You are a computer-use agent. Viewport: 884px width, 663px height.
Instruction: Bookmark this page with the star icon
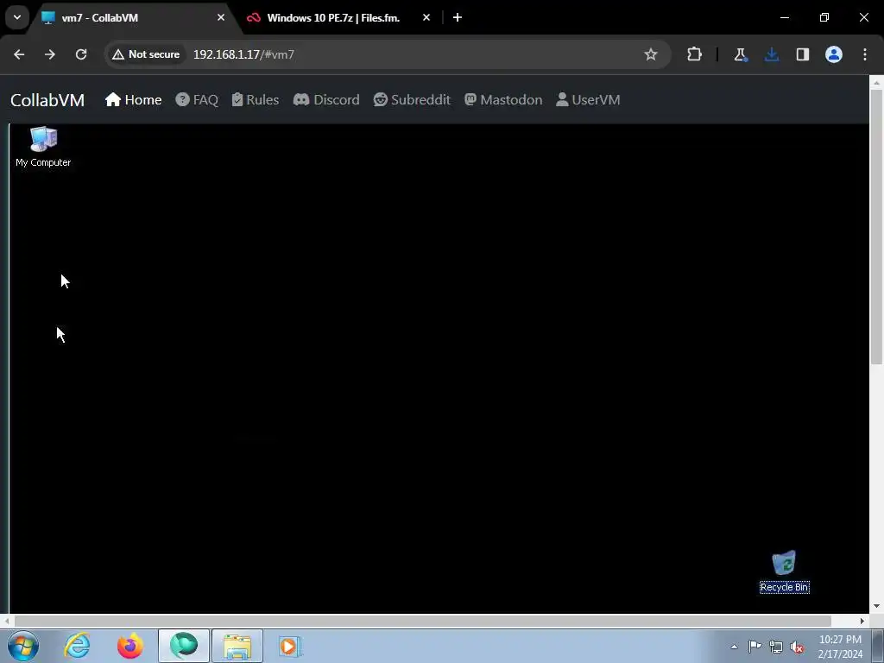tap(651, 54)
